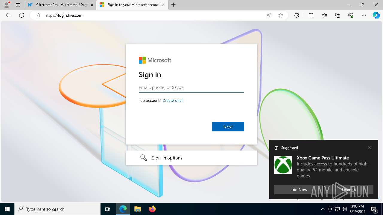The height and width of the screenshot is (215, 383).
Task: Click Xbox Game Pass Ultimate title
Action: (323, 158)
